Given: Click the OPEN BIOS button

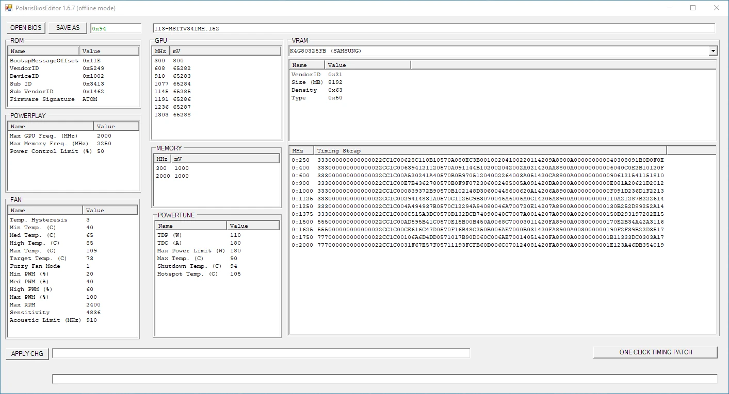Looking at the screenshot, I should coord(26,28).
